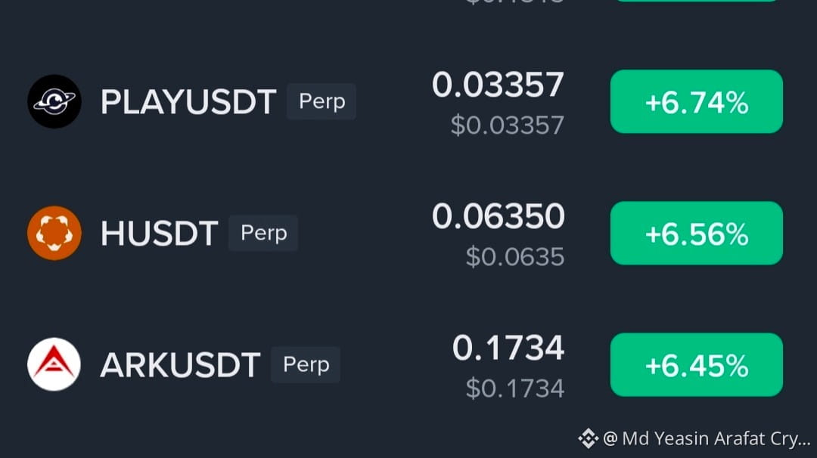The image size is (817, 458).
Task: Tap the partially visible green button at top
Action: click(697, 1)
